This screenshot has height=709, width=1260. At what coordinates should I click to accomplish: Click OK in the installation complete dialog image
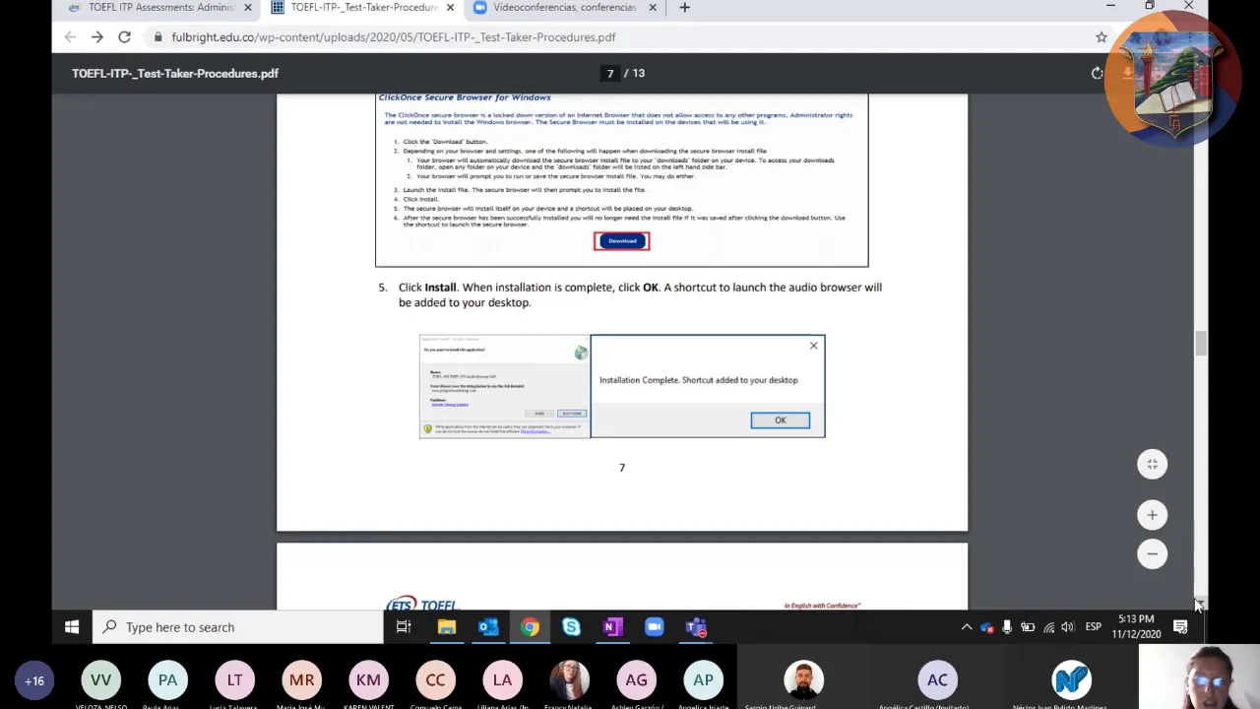point(781,420)
